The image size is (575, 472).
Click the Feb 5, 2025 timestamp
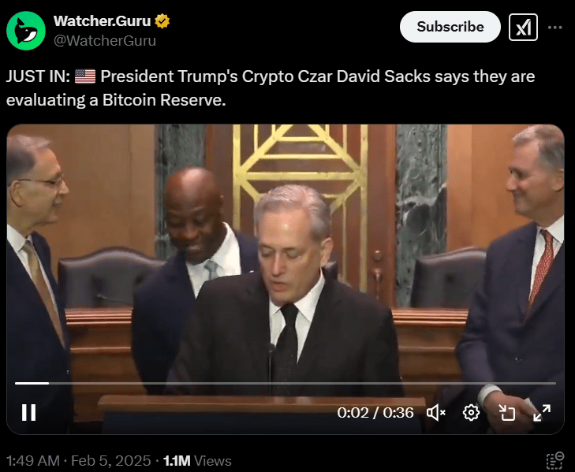point(110,461)
